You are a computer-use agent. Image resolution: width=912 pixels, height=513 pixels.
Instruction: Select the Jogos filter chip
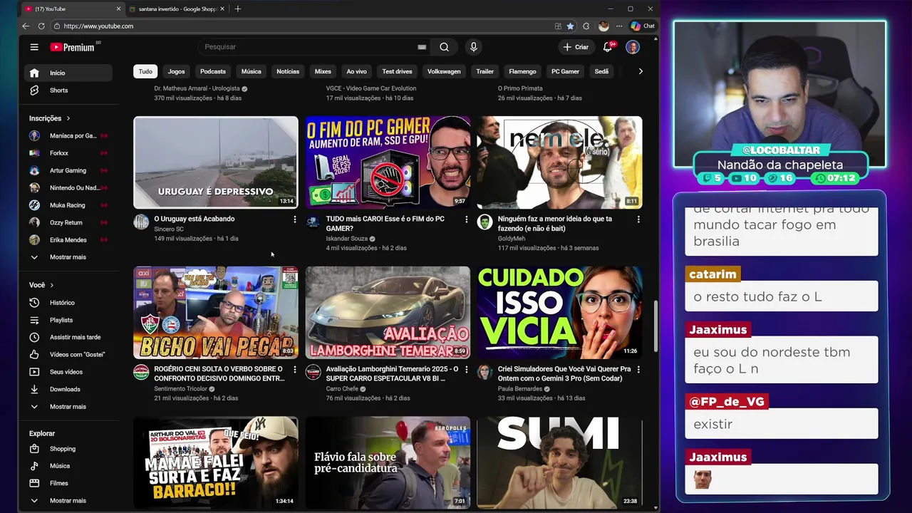pyautogui.click(x=176, y=71)
